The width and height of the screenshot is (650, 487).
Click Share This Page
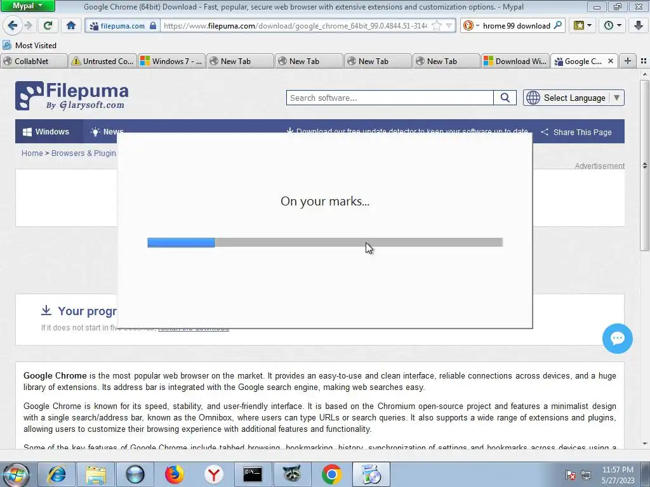pos(576,132)
